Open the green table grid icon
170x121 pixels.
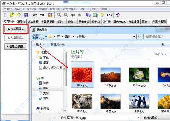[95, 15]
